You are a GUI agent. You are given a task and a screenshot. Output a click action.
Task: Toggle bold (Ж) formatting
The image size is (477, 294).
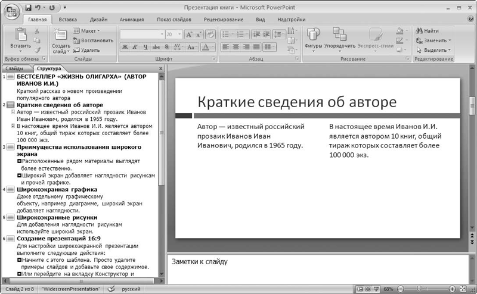[126, 46]
